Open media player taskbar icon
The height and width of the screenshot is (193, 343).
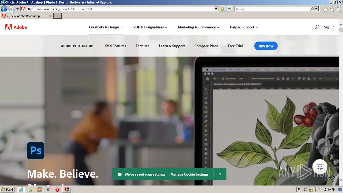coord(39,190)
